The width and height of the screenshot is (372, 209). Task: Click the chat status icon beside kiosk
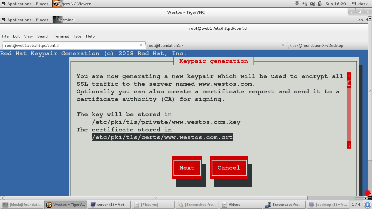pos(354,4)
